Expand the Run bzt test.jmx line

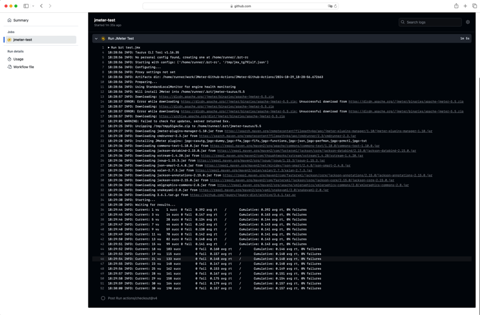tap(124, 47)
